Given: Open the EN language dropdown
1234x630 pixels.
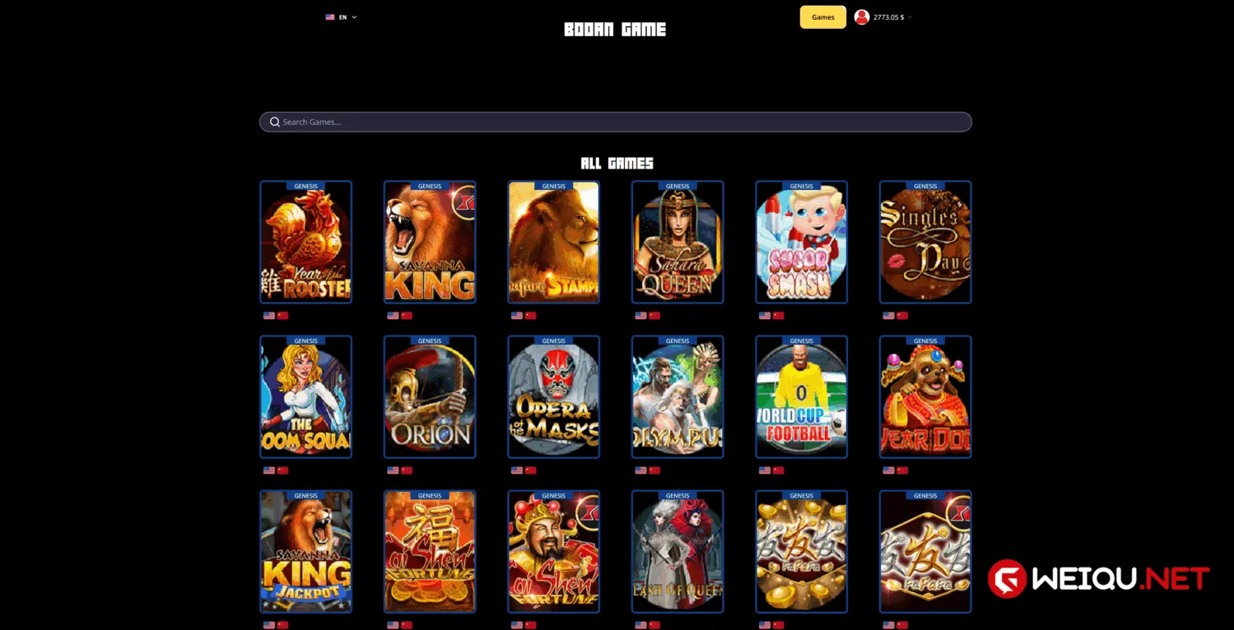Looking at the screenshot, I should (x=341, y=17).
